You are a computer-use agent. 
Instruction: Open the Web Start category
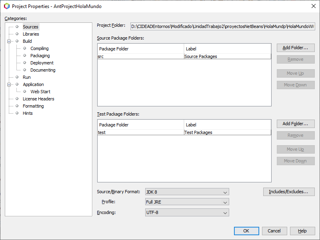tap(40, 92)
